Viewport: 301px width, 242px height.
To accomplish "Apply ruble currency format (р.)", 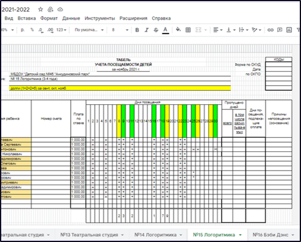I will 23,30.
